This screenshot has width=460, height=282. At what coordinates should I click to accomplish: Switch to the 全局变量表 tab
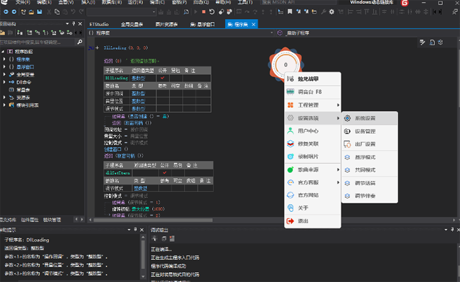(x=133, y=24)
